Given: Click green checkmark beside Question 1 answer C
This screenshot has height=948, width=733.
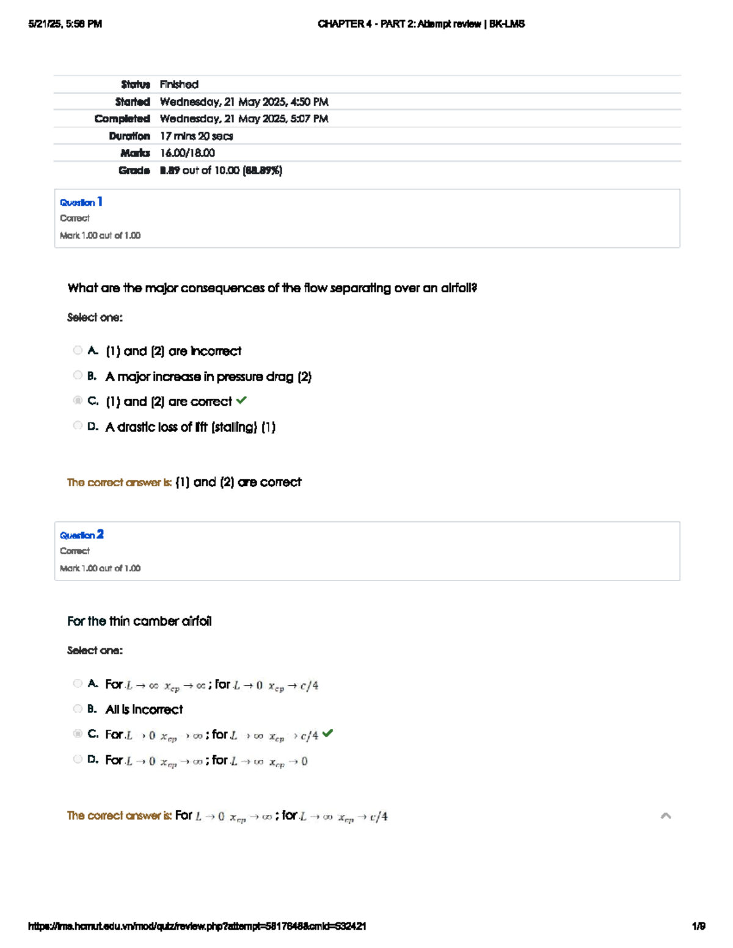Looking at the screenshot, I should [x=242, y=400].
